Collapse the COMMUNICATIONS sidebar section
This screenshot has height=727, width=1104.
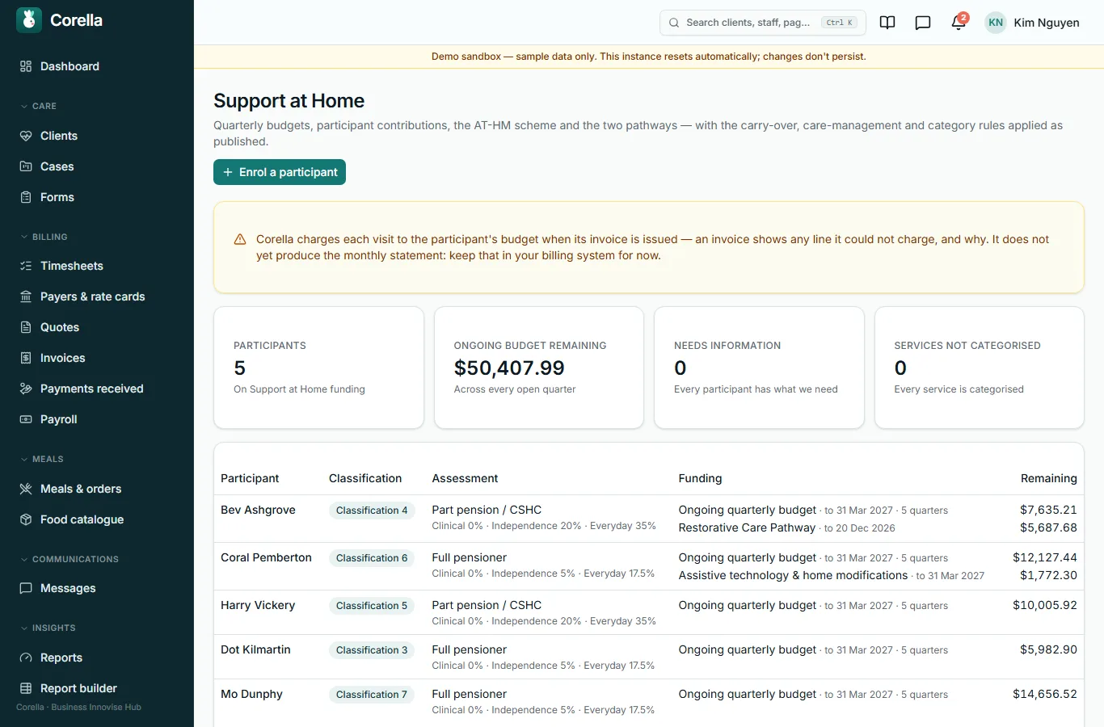[70, 559]
